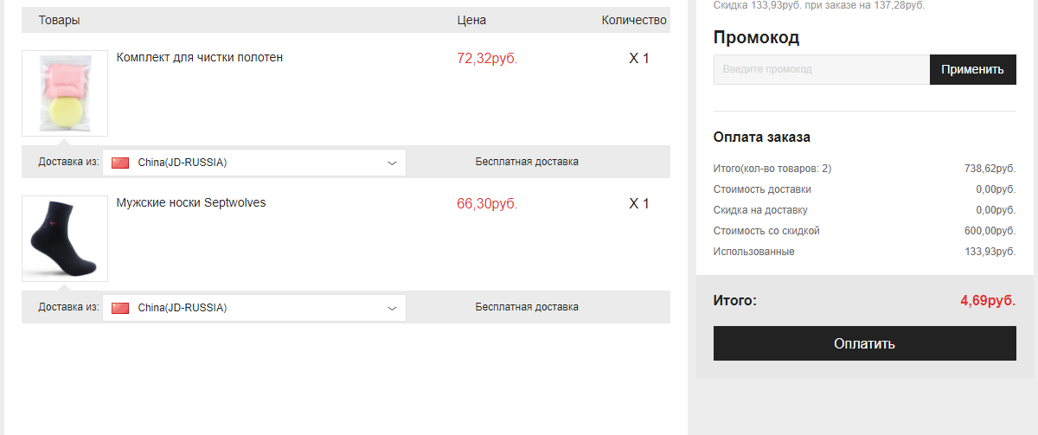Click the 'Цена' column header
This screenshot has height=435, width=1038.
coord(471,20)
